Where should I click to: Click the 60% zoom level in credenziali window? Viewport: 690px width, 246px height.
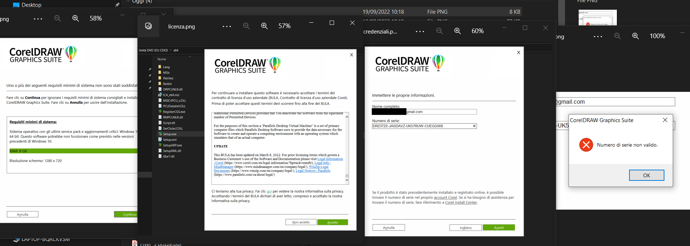(x=478, y=31)
